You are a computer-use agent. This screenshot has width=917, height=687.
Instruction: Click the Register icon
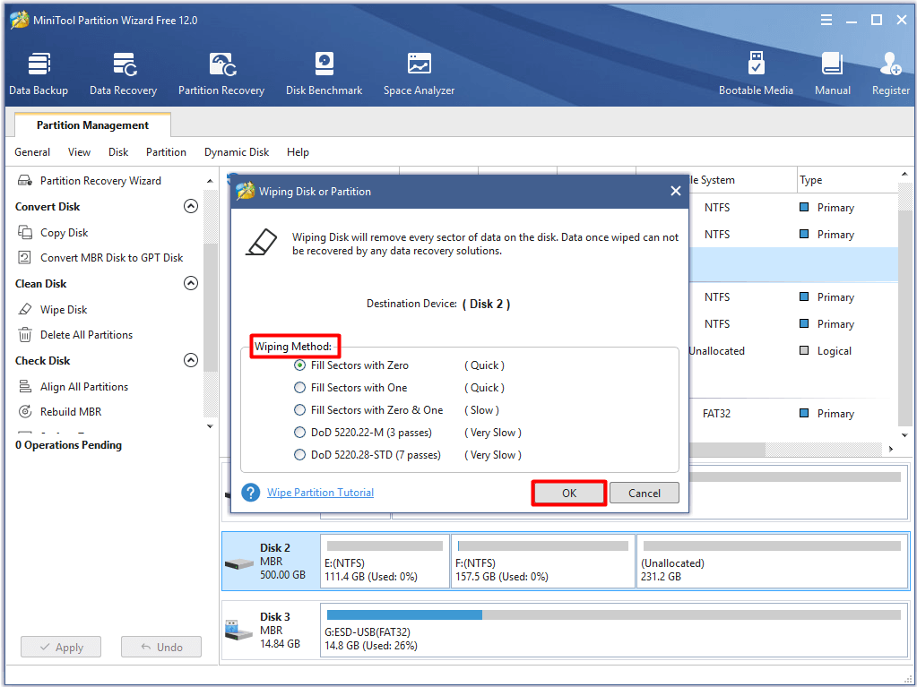(891, 64)
